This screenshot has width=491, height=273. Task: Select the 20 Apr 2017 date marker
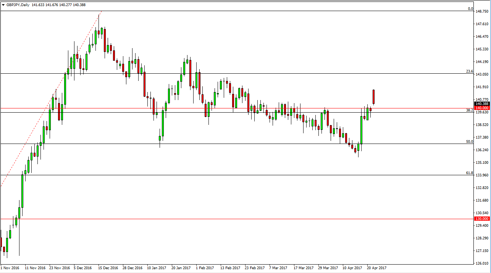click(x=377, y=268)
